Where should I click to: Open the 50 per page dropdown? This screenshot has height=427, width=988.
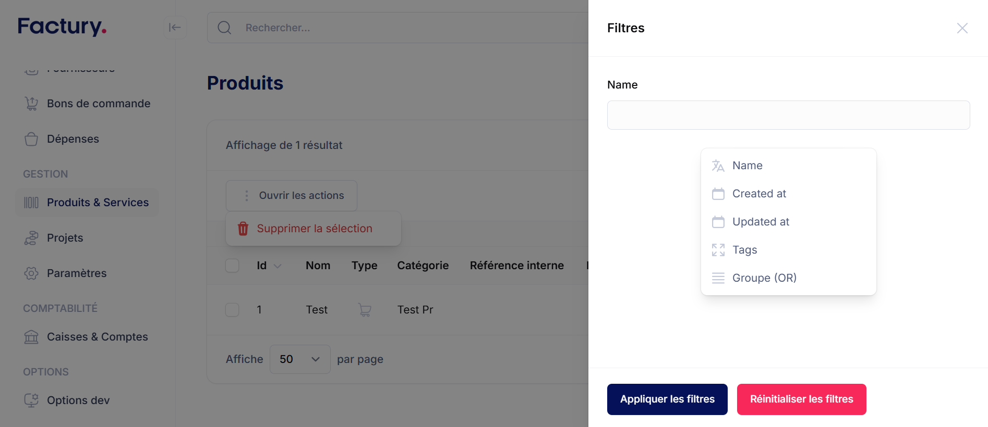coord(300,359)
